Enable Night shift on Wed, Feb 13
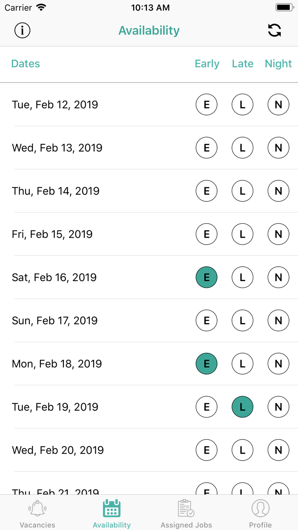The height and width of the screenshot is (530, 298). click(x=278, y=148)
